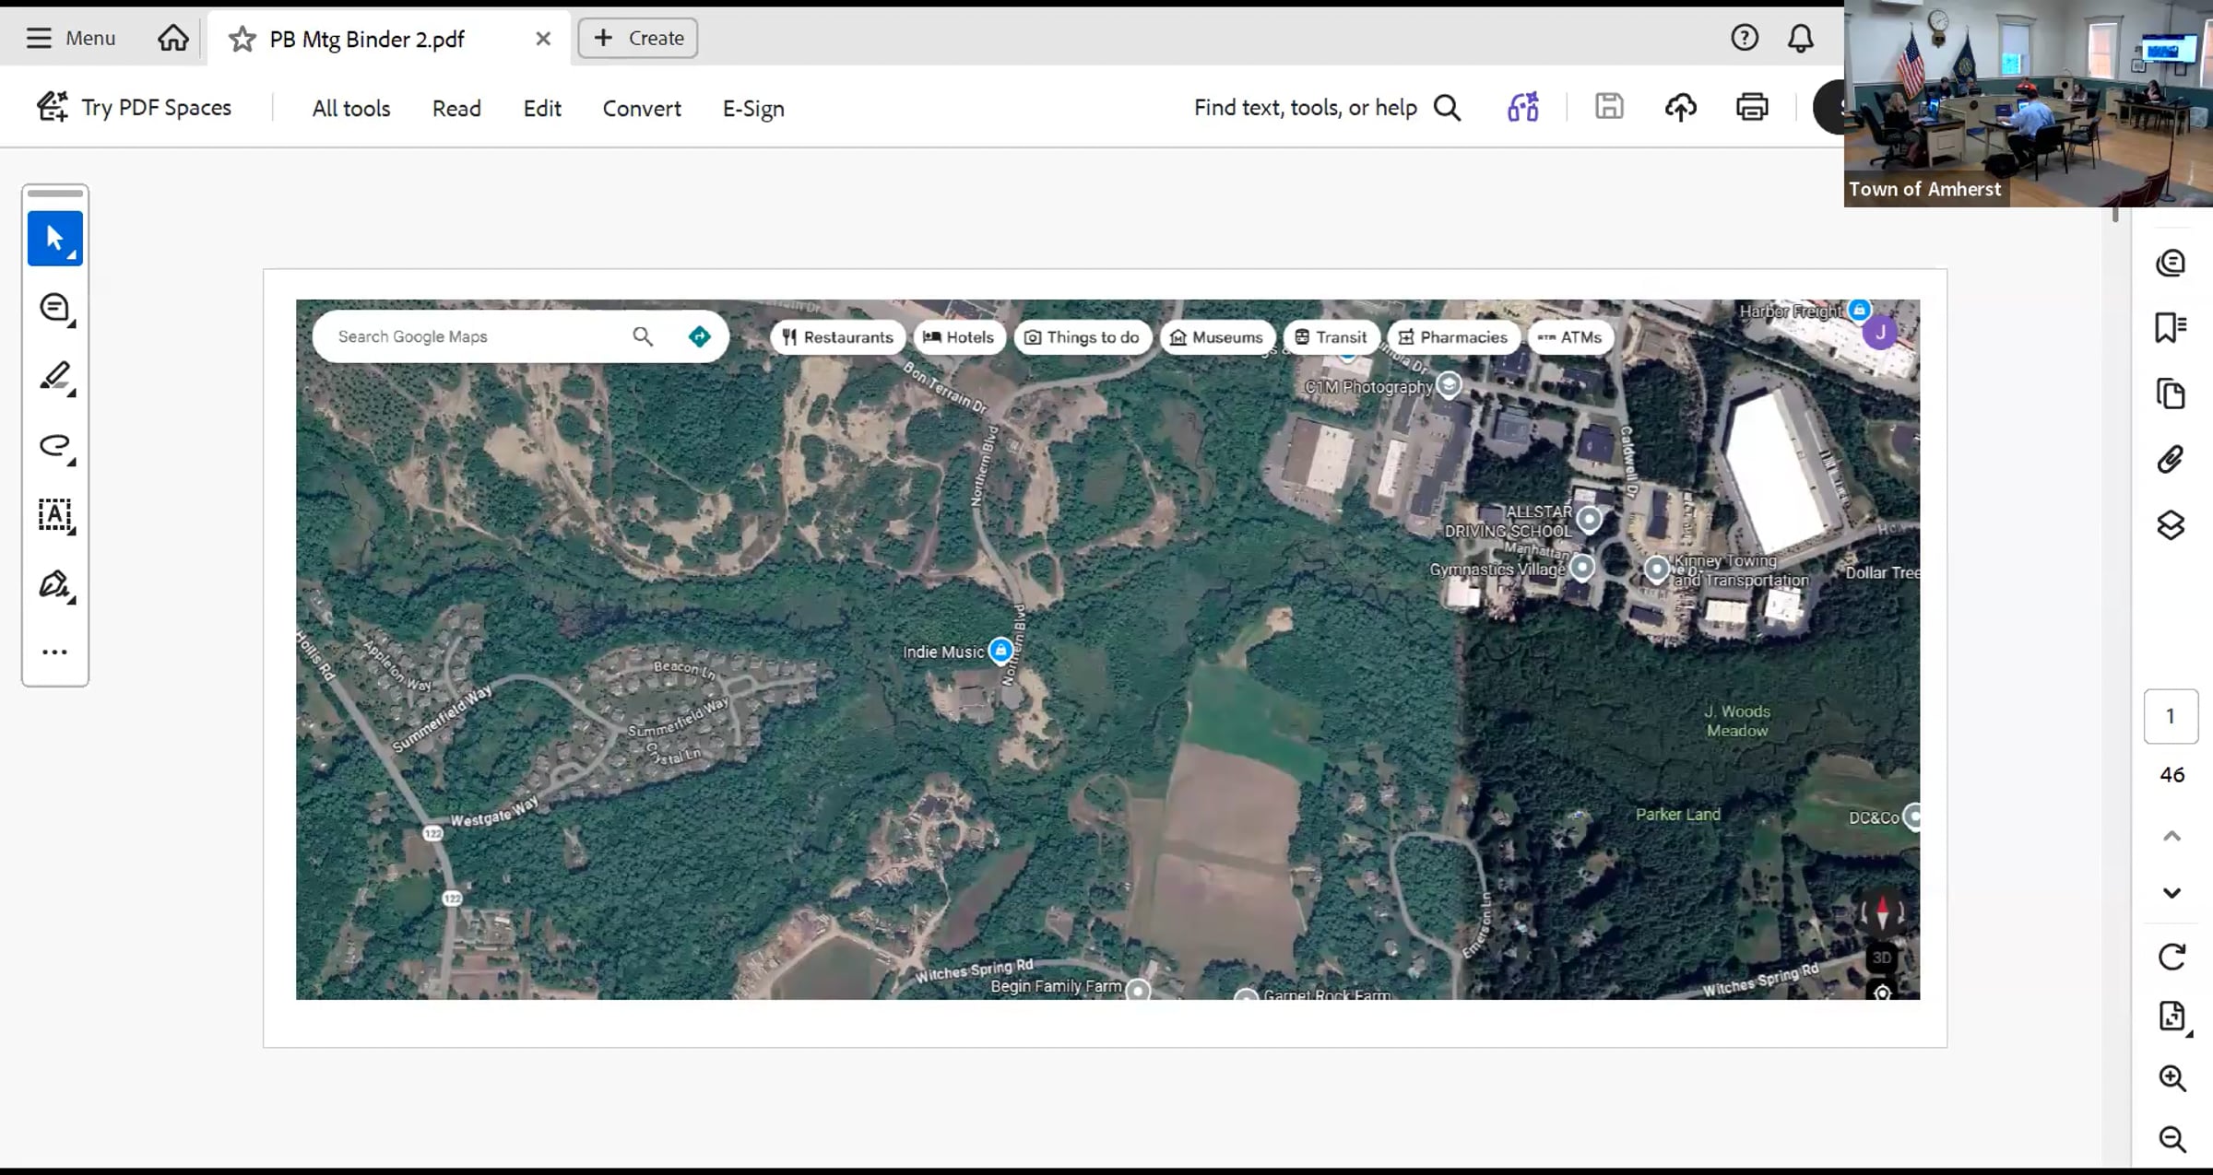This screenshot has width=2213, height=1175.
Task: Click the Google Maps search magnifier
Action: 643,336
